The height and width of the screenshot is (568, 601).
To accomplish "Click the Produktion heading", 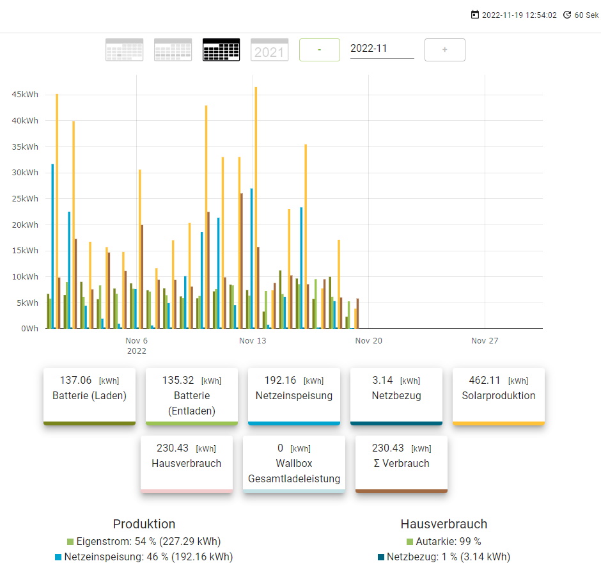I will tap(144, 524).
